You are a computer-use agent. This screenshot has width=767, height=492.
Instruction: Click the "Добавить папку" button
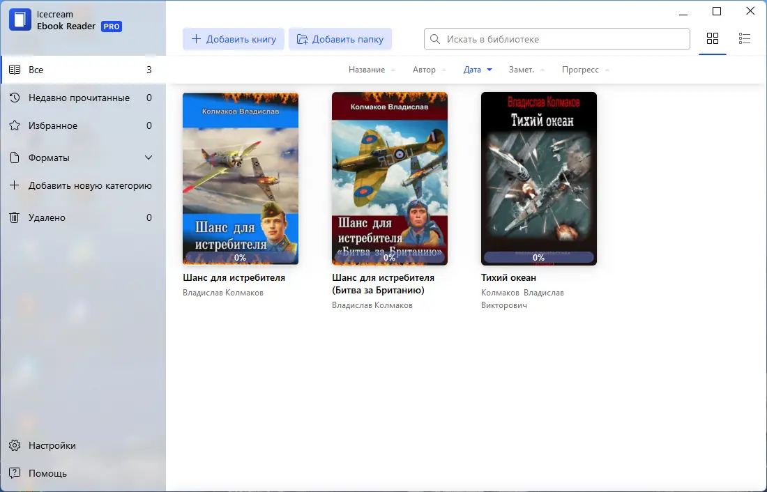pos(340,39)
